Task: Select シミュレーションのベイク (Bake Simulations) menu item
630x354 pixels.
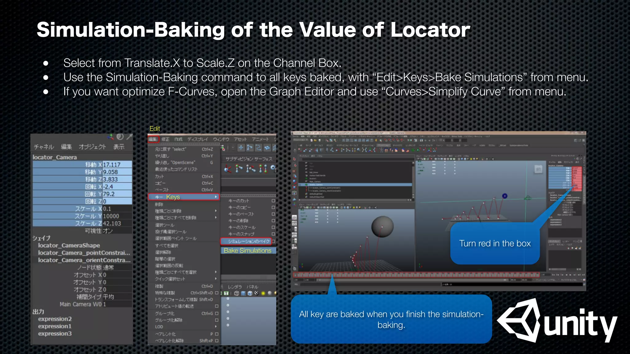Action: click(246, 241)
